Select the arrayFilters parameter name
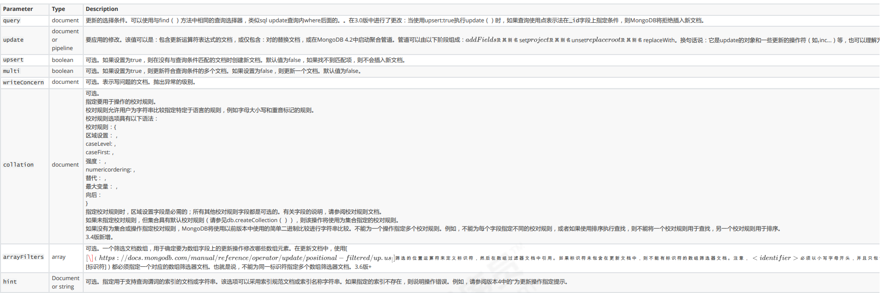 pos(23,257)
